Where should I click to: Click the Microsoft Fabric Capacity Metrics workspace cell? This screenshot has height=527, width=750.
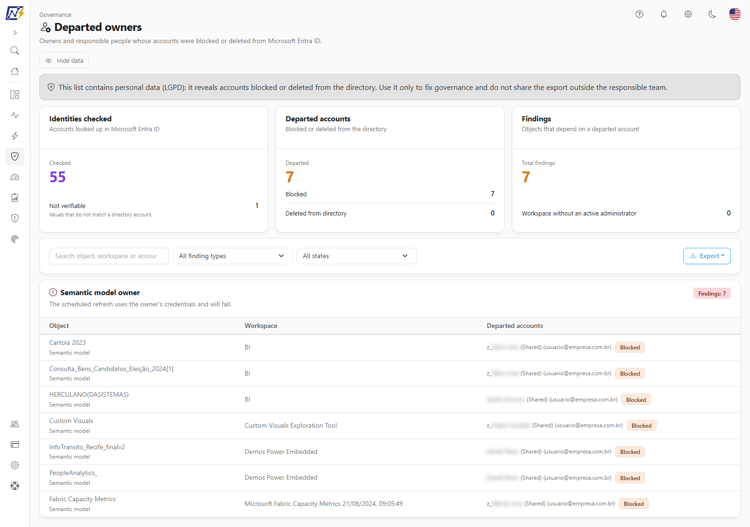coord(324,504)
